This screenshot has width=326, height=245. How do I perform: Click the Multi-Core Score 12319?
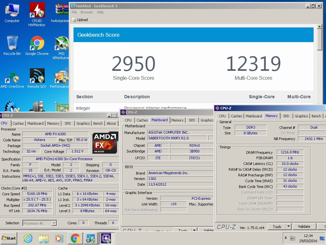point(253,63)
